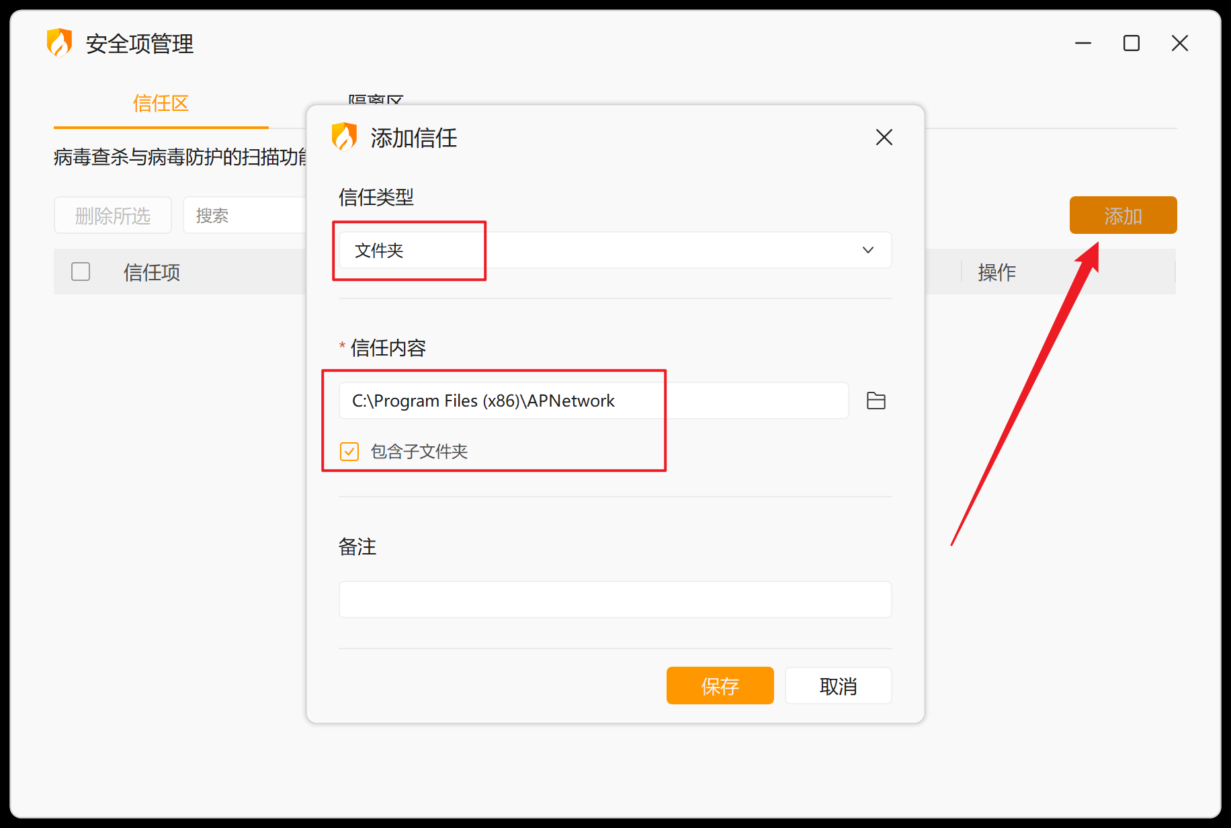Click the flame logo in the 添加信任 dialog header

click(345, 138)
